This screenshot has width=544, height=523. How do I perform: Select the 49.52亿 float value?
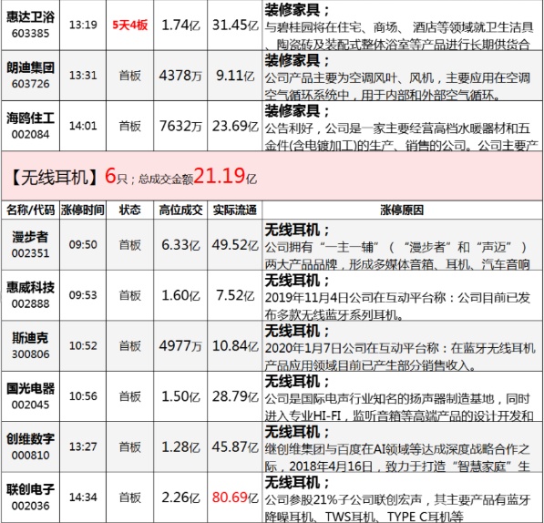click(235, 245)
